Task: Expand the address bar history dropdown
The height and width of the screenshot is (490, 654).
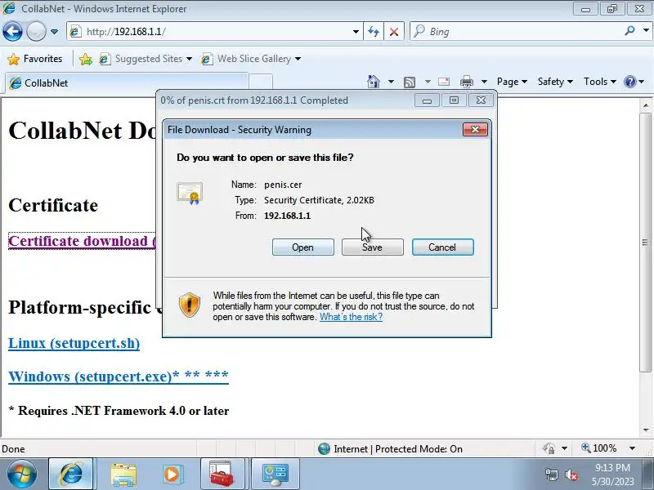Action: [x=356, y=32]
